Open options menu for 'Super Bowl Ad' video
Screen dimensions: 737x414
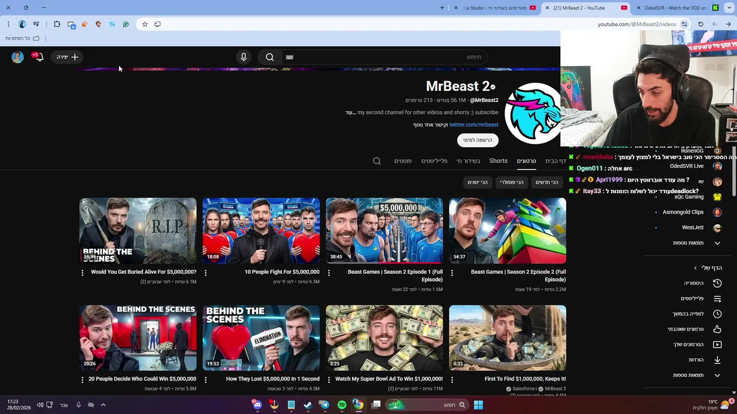(329, 379)
